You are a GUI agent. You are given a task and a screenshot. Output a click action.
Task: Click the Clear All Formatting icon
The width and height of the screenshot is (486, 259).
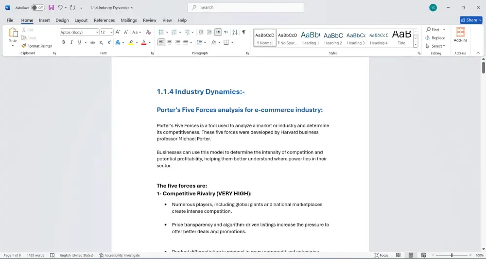point(149,32)
